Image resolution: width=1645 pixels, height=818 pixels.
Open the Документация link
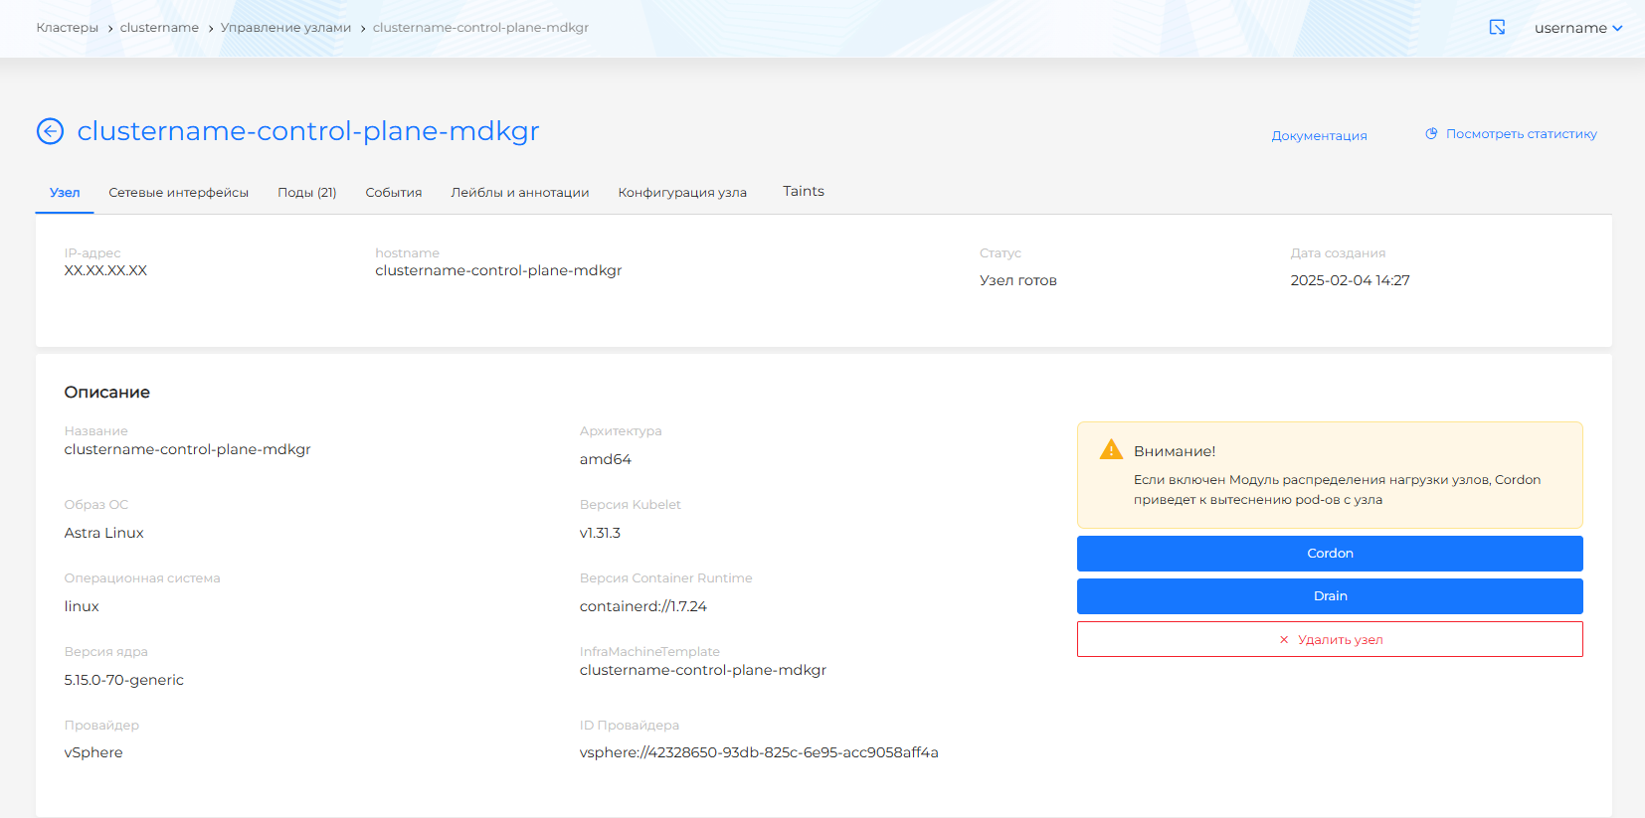click(1319, 136)
